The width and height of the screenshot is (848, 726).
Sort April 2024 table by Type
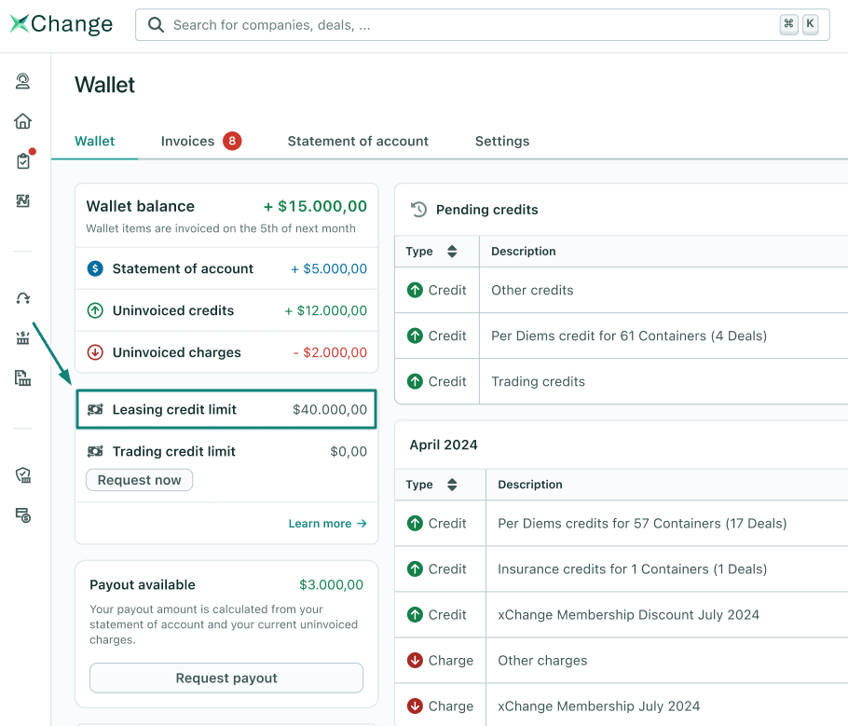click(x=452, y=485)
